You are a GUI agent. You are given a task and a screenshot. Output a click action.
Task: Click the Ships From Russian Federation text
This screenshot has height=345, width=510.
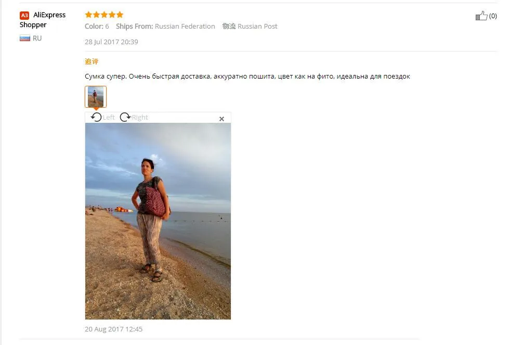[x=165, y=27]
